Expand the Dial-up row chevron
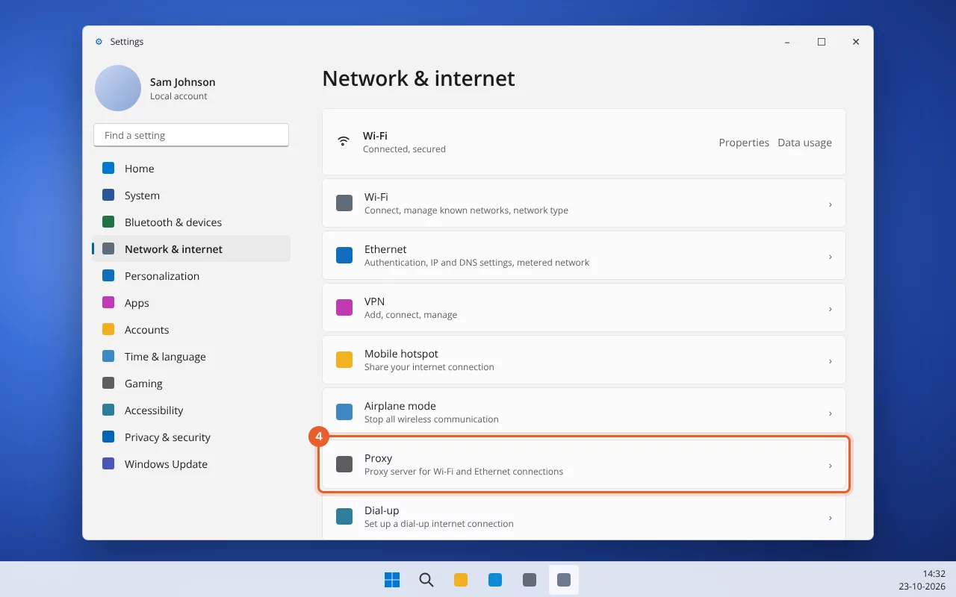The image size is (956, 597). tap(830, 517)
